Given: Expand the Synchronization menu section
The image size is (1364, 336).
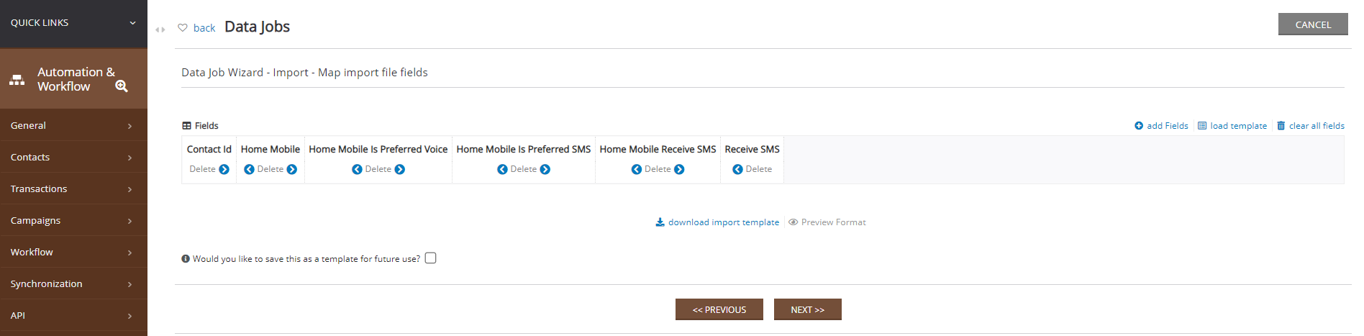Looking at the screenshot, I should pyautogui.click(x=73, y=283).
